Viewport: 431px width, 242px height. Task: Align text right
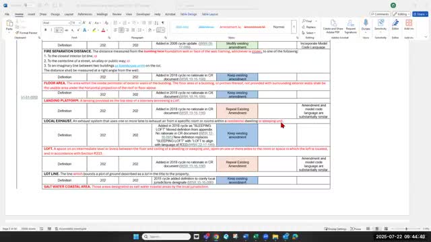point(127,30)
